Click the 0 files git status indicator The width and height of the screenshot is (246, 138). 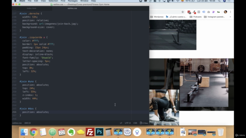point(144,123)
